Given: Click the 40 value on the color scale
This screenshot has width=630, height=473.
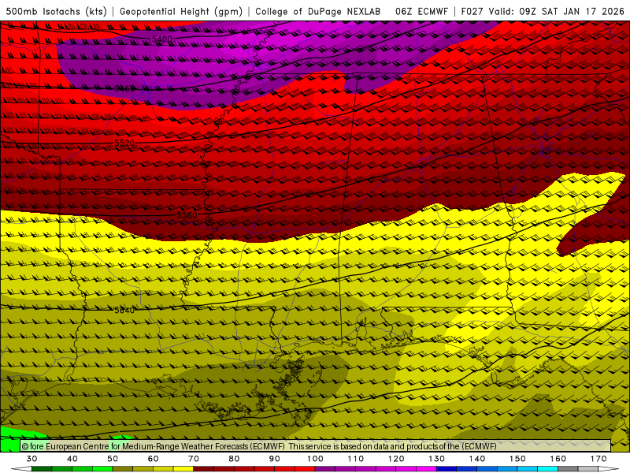Looking at the screenshot, I should coord(72,459).
